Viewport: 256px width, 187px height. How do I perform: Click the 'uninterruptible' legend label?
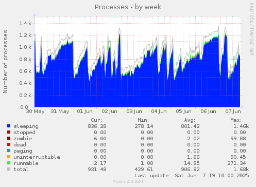click(x=37, y=157)
